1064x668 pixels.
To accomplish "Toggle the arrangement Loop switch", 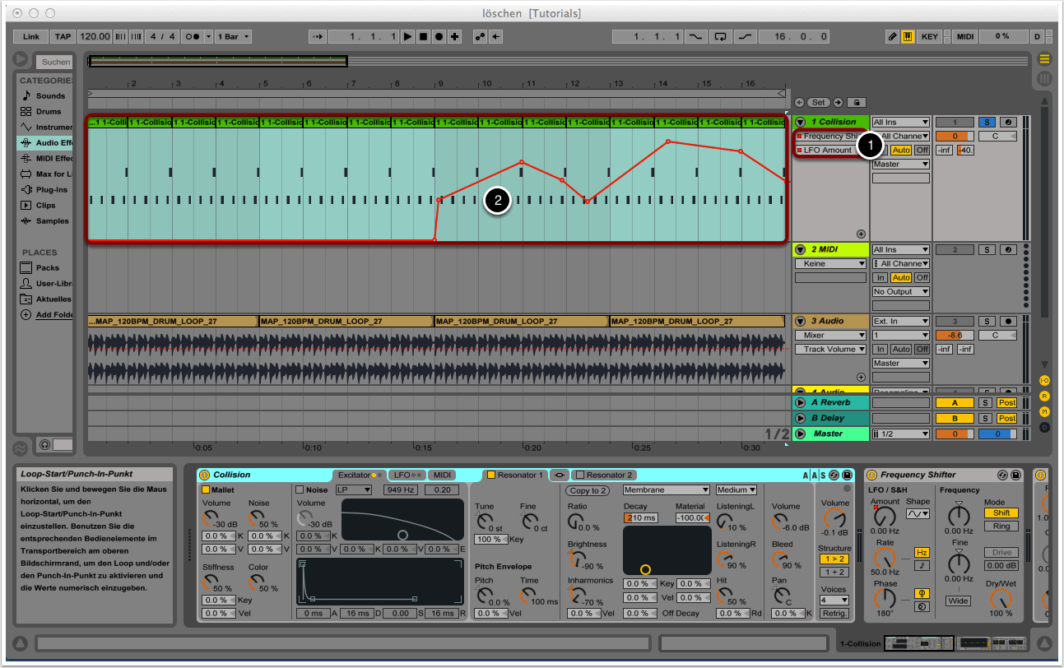I will point(721,37).
